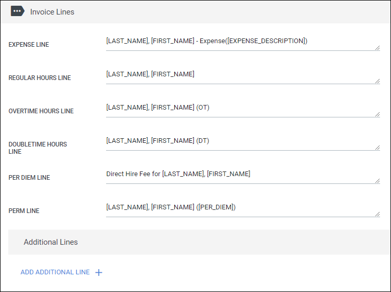Click the Perm Line field resize corner
The image size is (391, 292).
(377, 214)
